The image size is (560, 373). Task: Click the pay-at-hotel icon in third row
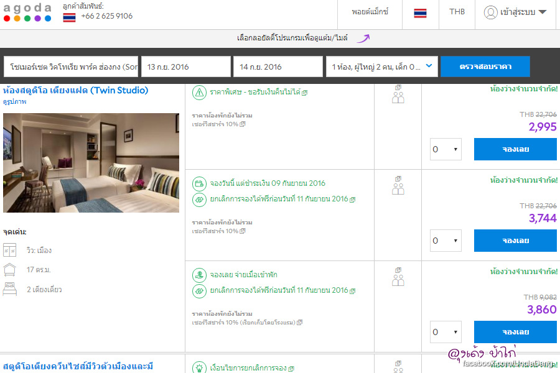(x=199, y=274)
